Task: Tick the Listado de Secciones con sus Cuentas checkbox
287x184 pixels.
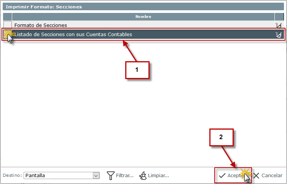Action: [x=8, y=34]
